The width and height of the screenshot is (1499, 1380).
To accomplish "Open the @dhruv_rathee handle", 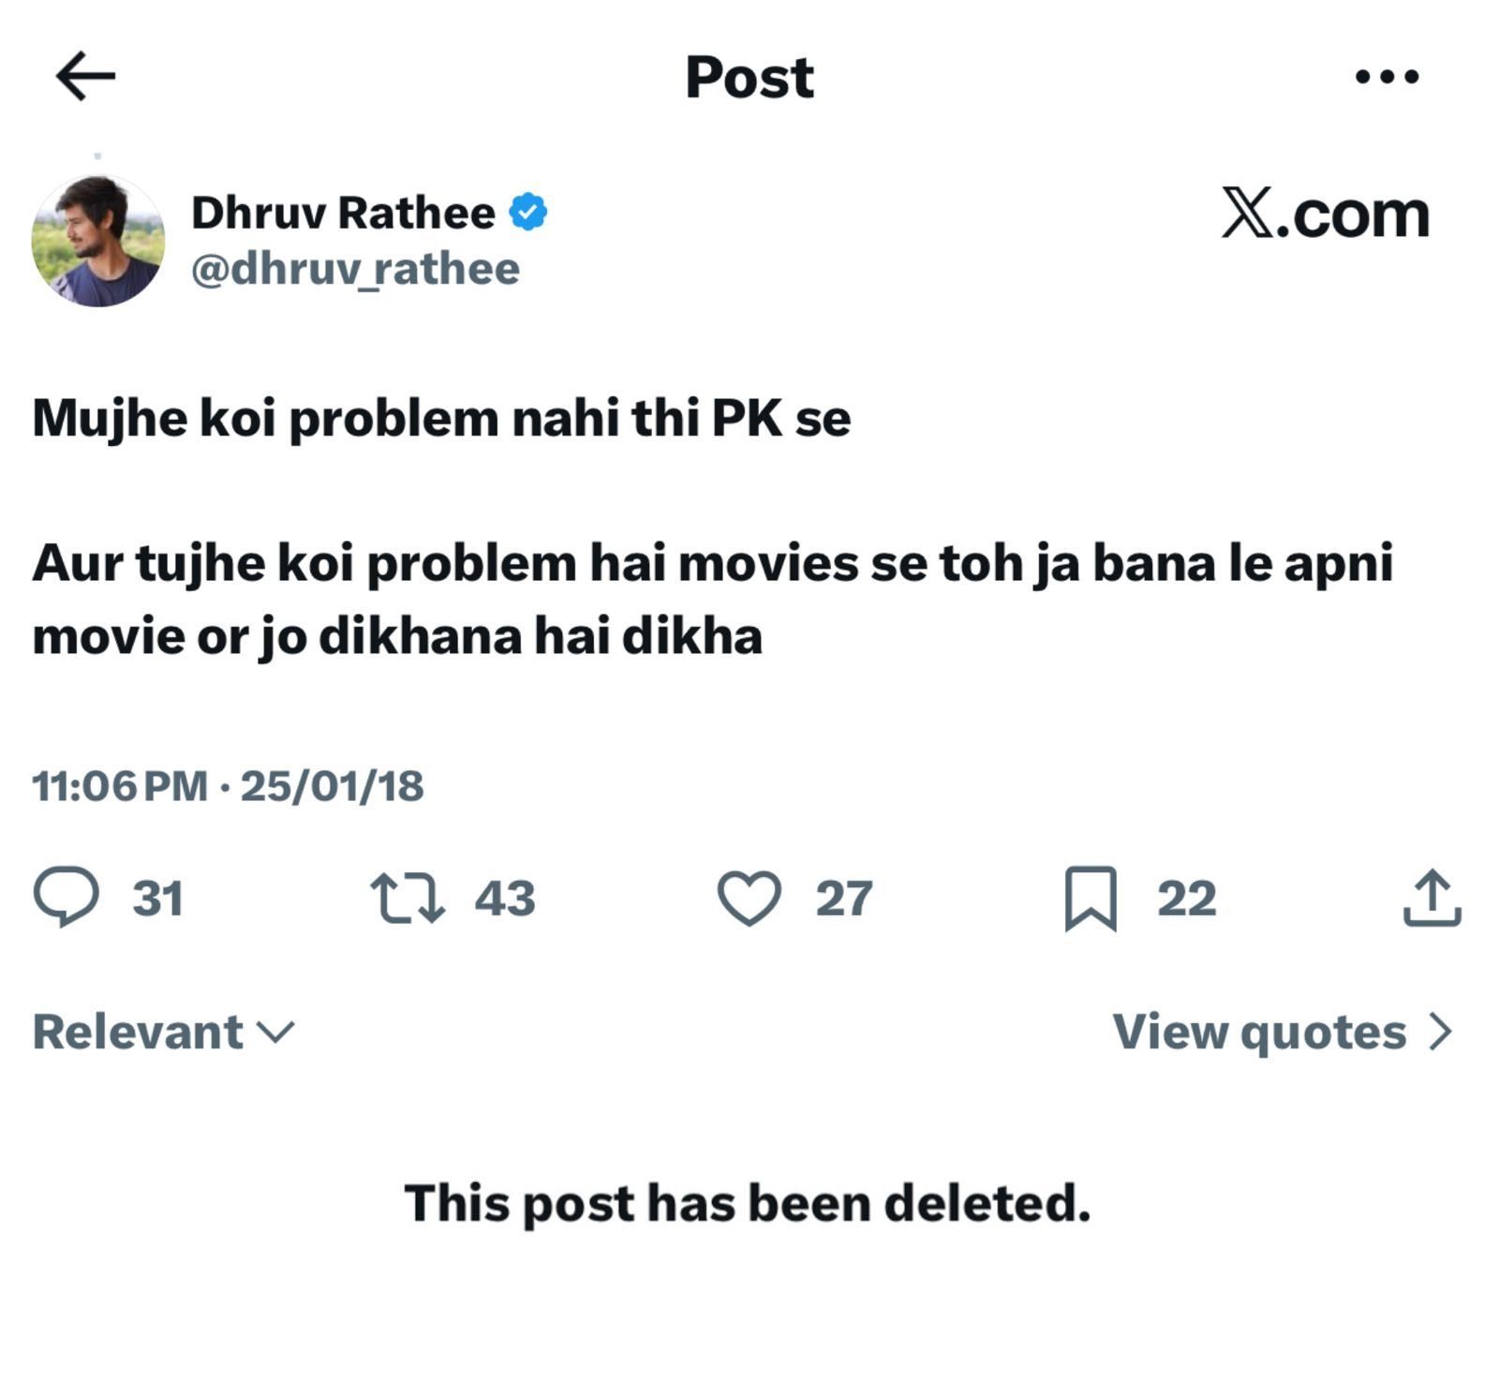I will [x=355, y=269].
